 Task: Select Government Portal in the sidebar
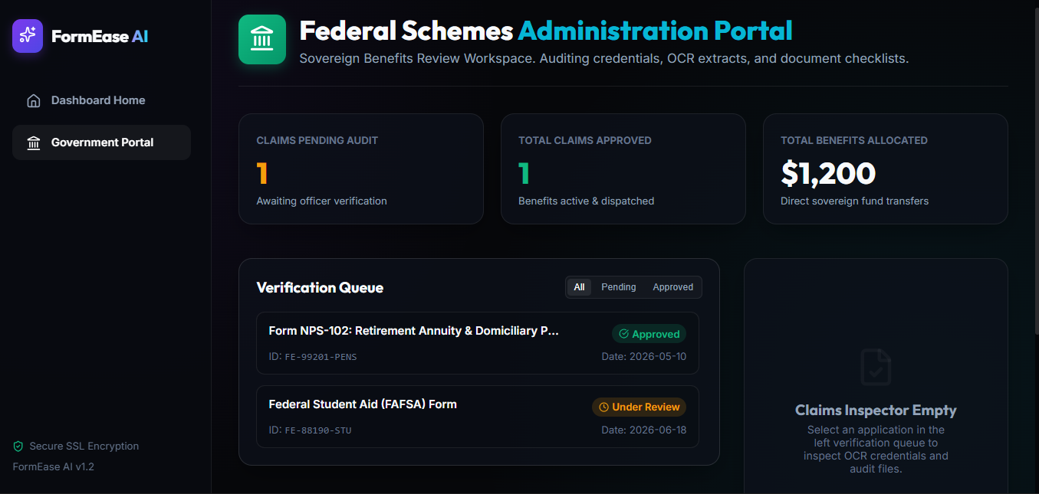point(101,142)
